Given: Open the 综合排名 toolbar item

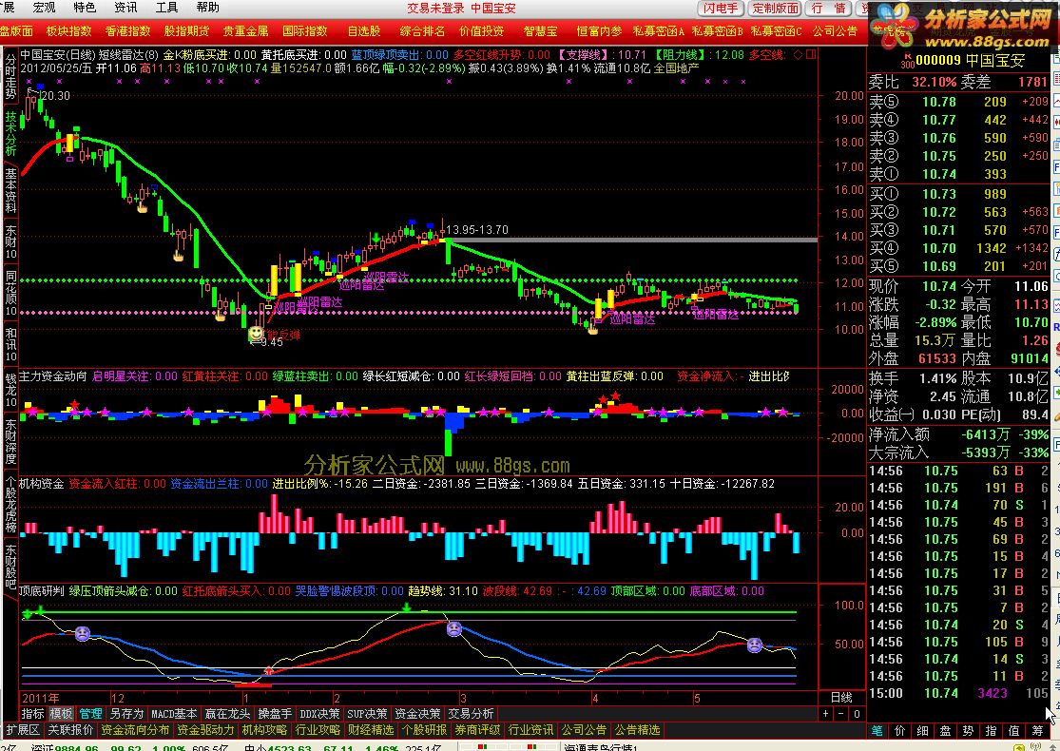Looking at the screenshot, I should tap(422, 31).
